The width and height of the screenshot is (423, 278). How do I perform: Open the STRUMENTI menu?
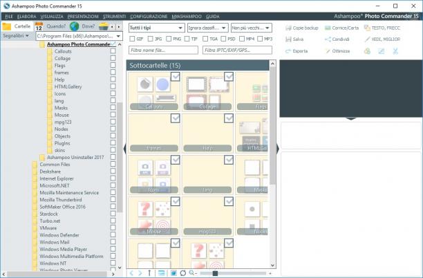tap(114, 17)
